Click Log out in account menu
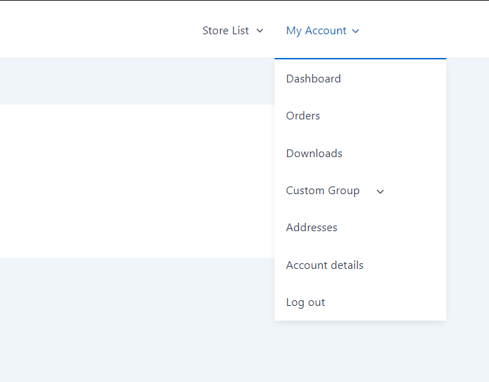The width and height of the screenshot is (489, 382). [305, 302]
